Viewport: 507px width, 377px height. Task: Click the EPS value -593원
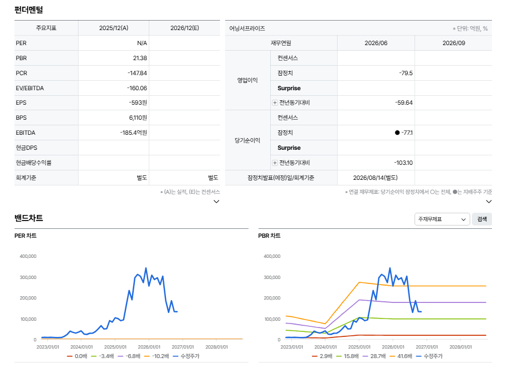[x=138, y=102]
